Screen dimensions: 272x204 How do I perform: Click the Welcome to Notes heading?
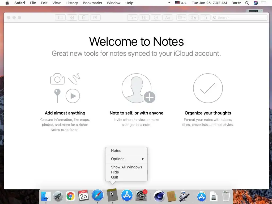pyautogui.click(x=136, y=41)
